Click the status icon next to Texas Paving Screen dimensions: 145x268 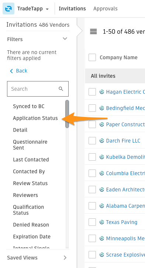(x=102, y=222)
